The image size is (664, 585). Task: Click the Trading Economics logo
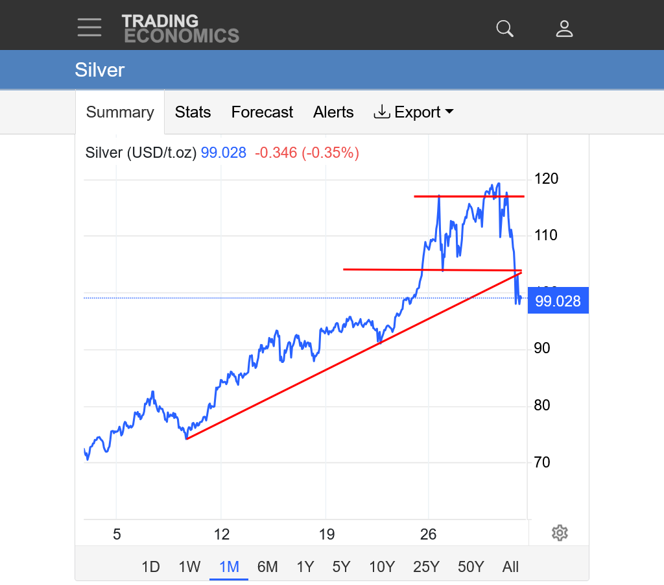180,29
